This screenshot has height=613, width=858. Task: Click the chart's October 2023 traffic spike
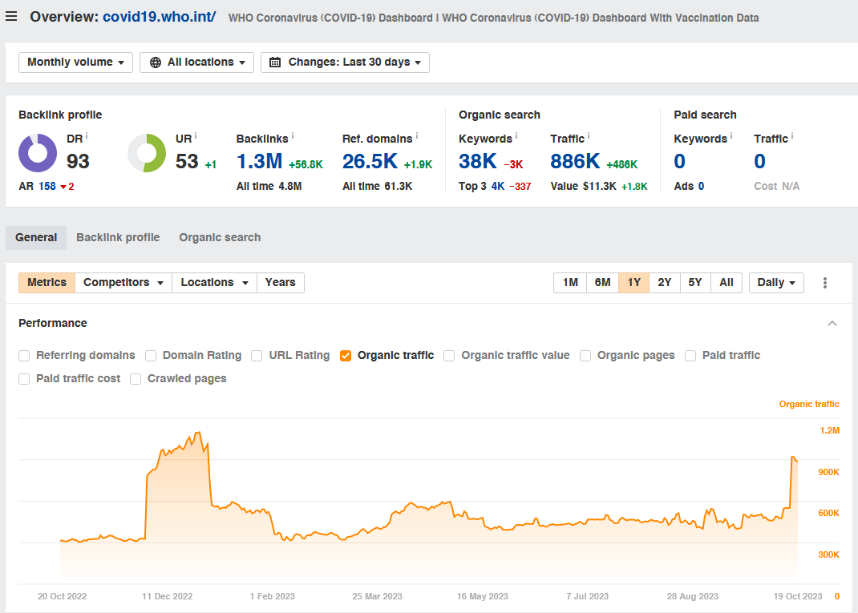point(793,458)
